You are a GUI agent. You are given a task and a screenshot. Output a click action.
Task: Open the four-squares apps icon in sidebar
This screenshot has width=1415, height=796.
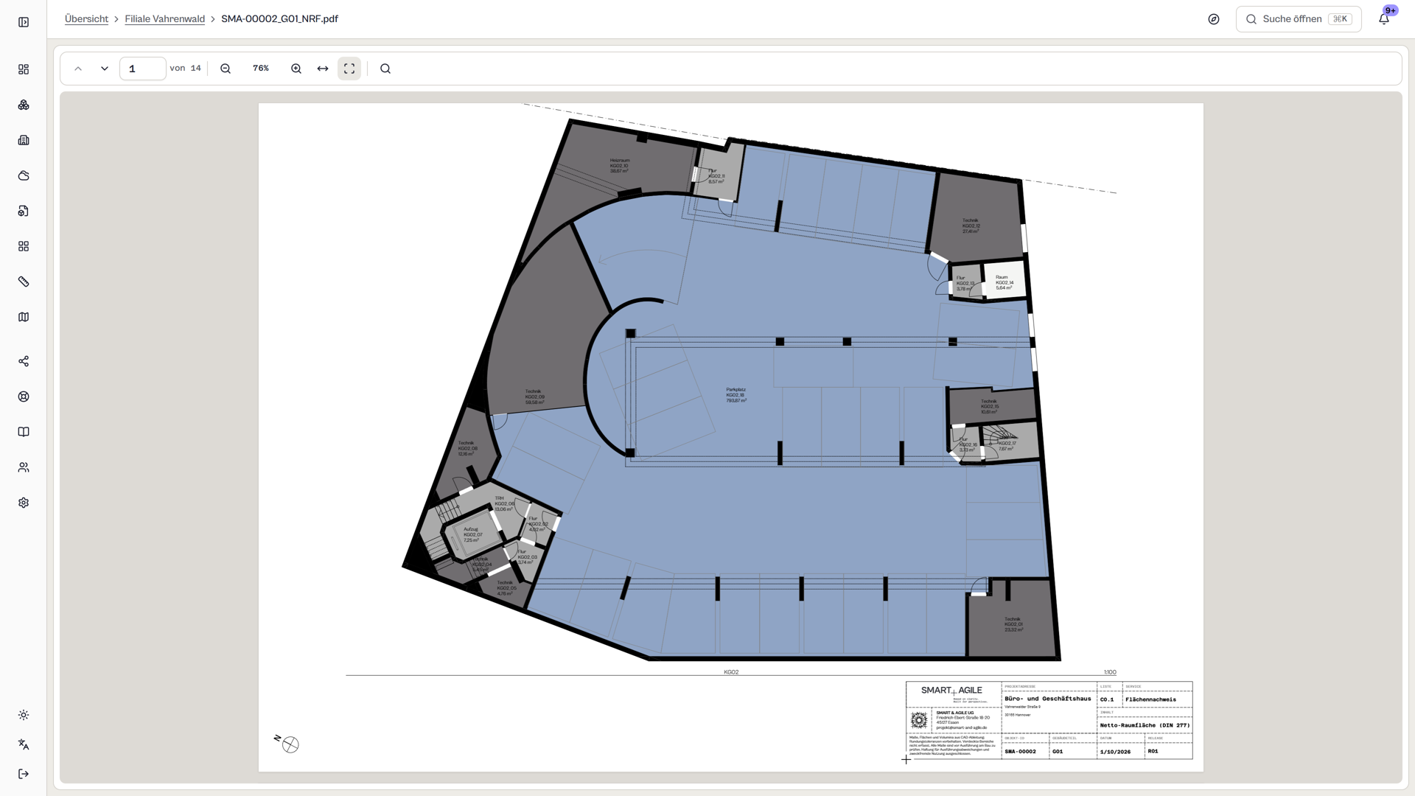tap(24, 246)
